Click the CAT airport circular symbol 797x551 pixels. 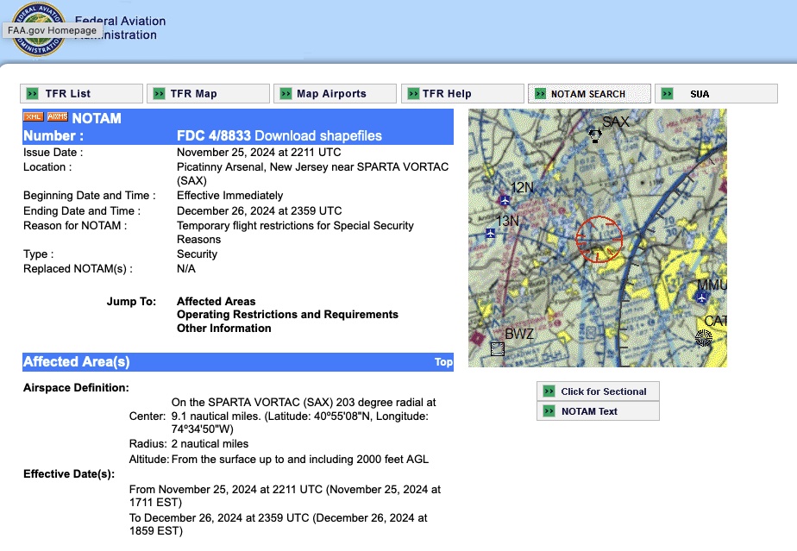point(704,338)
